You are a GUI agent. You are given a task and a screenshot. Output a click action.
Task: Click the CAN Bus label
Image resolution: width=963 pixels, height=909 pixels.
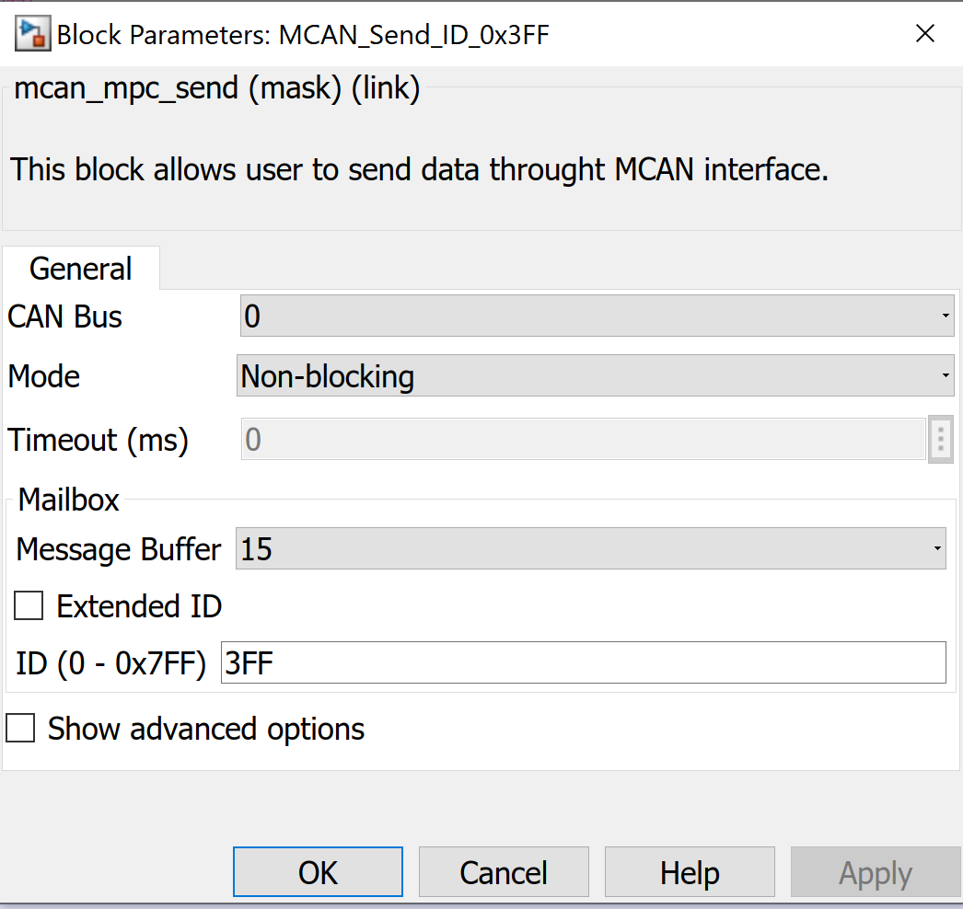64,316
